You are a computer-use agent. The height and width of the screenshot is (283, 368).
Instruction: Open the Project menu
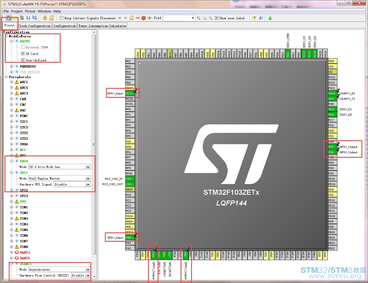coord(17,11)
